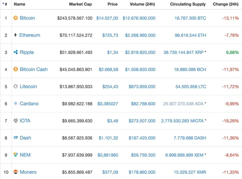
Task: Click supply 15.529.227 XMR
Action: pos(190,172)
